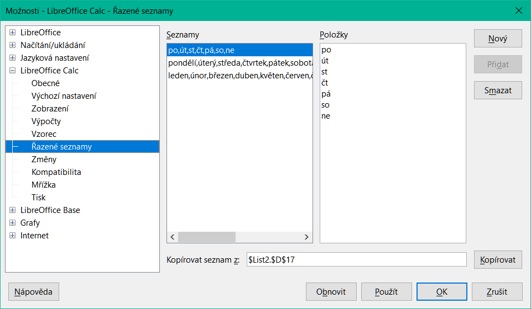Expand the LibreOffice Base node
This screenshot has width=531, height=309.
coord(13,210)
